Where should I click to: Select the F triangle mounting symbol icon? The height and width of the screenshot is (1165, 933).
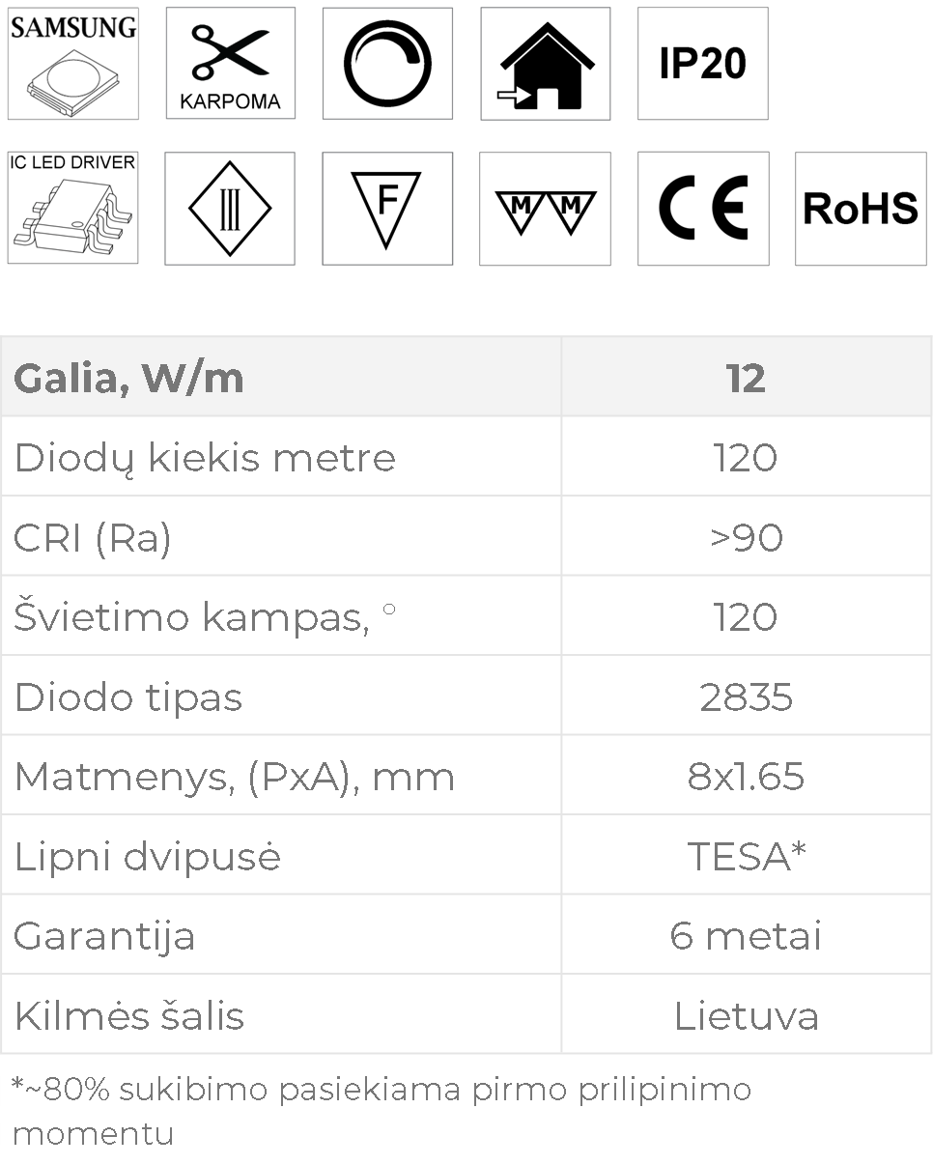[387, 208]
